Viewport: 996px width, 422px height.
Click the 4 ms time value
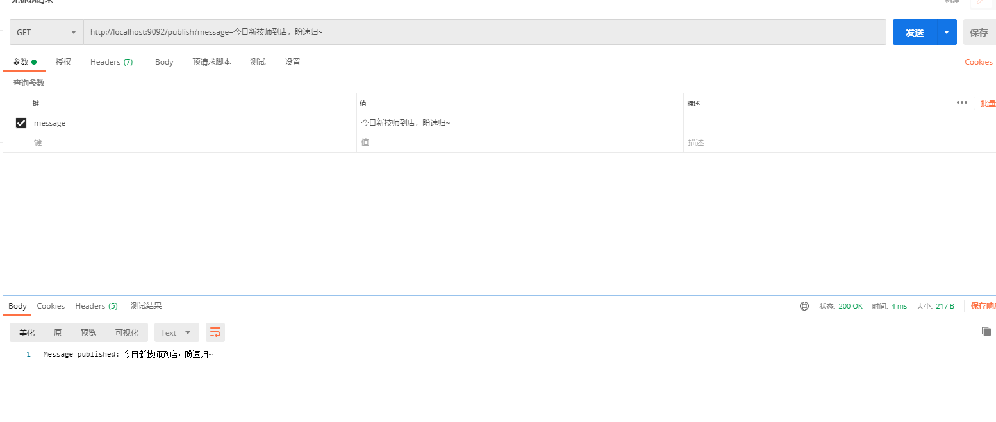[899, 306]
